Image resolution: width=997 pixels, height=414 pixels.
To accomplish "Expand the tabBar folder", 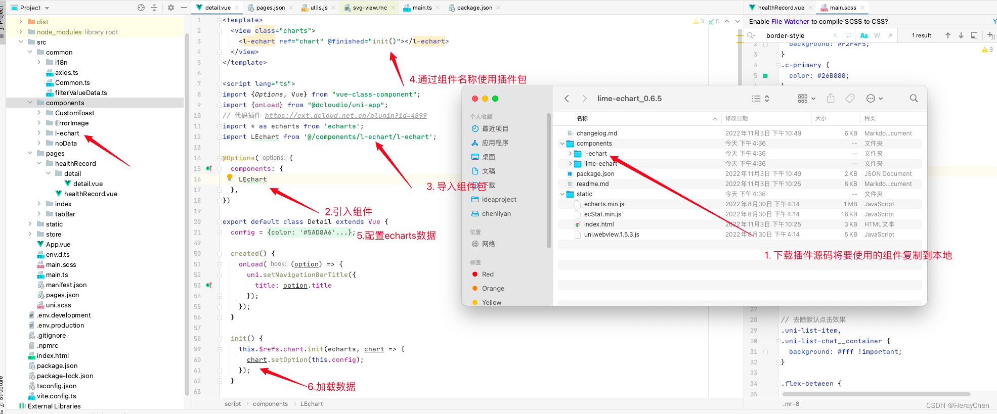I will pos(39,214).
